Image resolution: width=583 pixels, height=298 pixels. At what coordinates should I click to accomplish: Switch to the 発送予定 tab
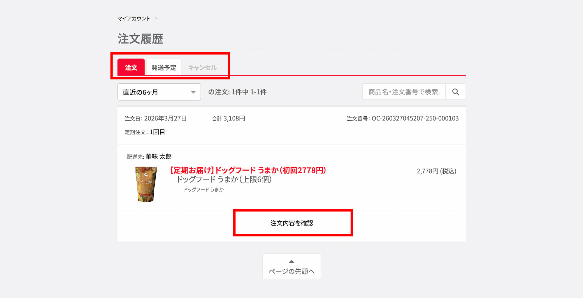click(164, 68)
